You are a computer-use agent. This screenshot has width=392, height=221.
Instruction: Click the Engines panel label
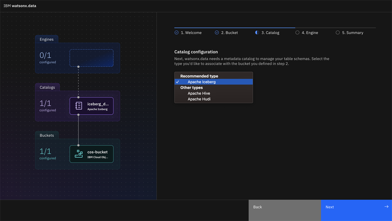(47, 39)
